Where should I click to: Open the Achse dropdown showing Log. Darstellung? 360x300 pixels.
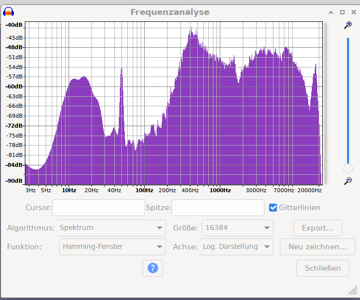tap(237, 246)
